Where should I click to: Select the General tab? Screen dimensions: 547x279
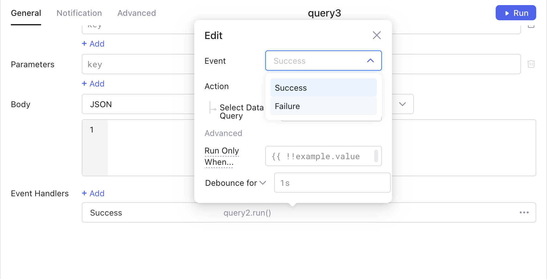[x=26, y=13]
